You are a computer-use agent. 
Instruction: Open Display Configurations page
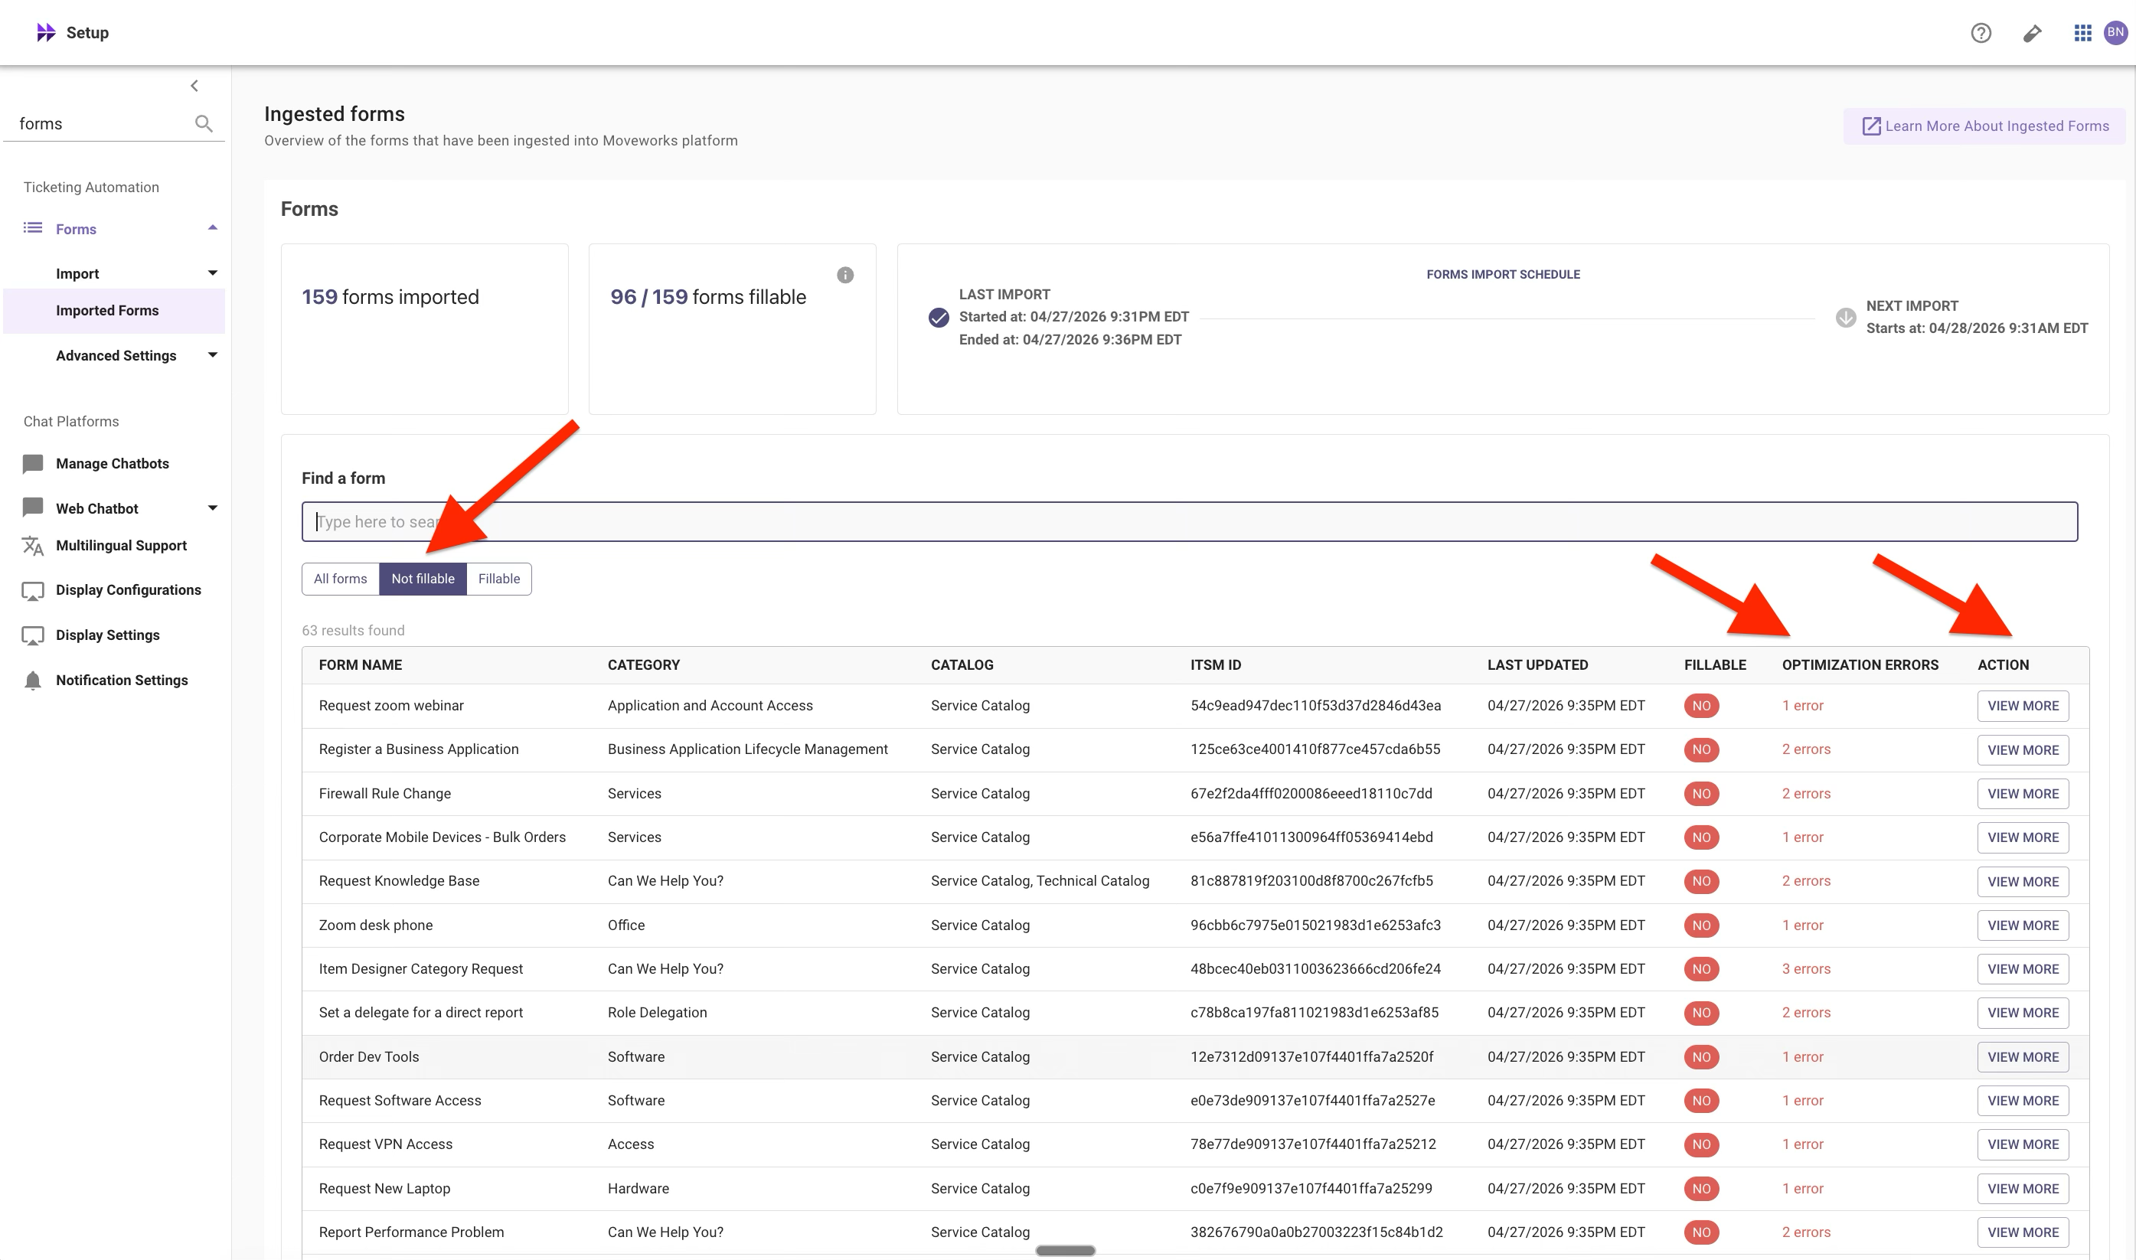pos(128,590)
